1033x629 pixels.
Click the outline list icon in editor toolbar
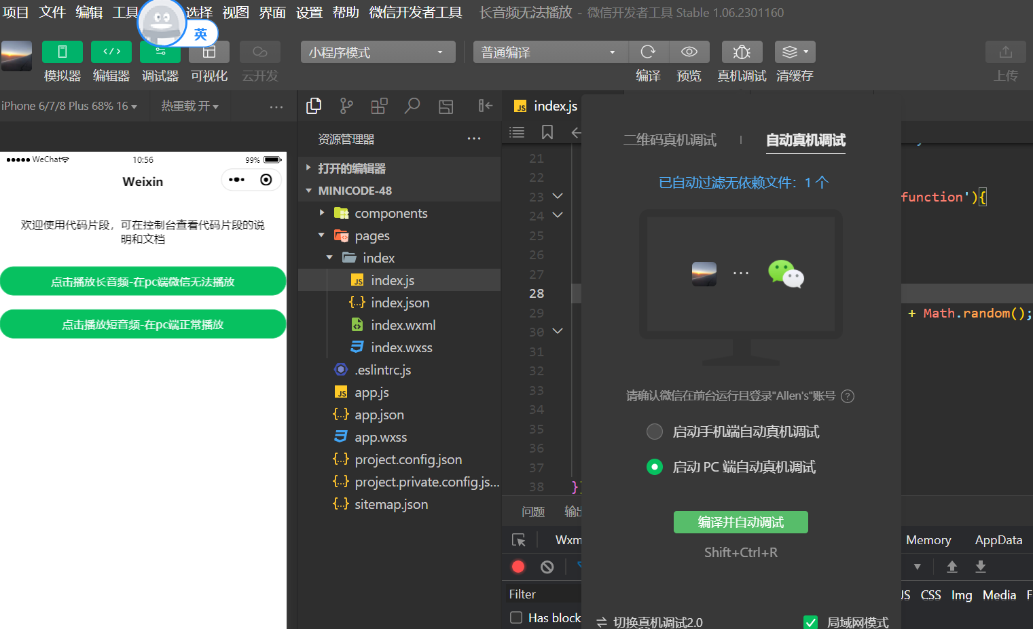(x=517, y=132)
